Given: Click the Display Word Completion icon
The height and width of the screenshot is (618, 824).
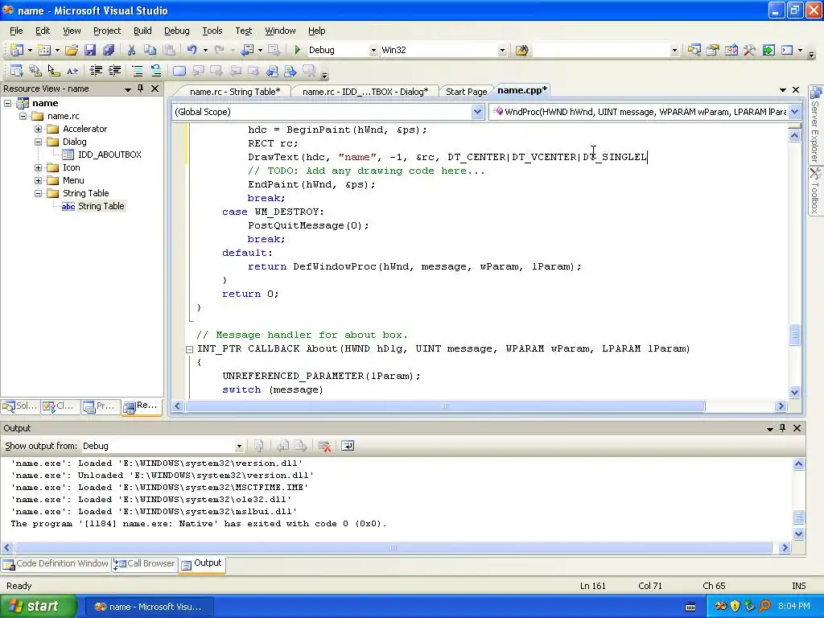Looking at the screenshot, I should 72,71.
